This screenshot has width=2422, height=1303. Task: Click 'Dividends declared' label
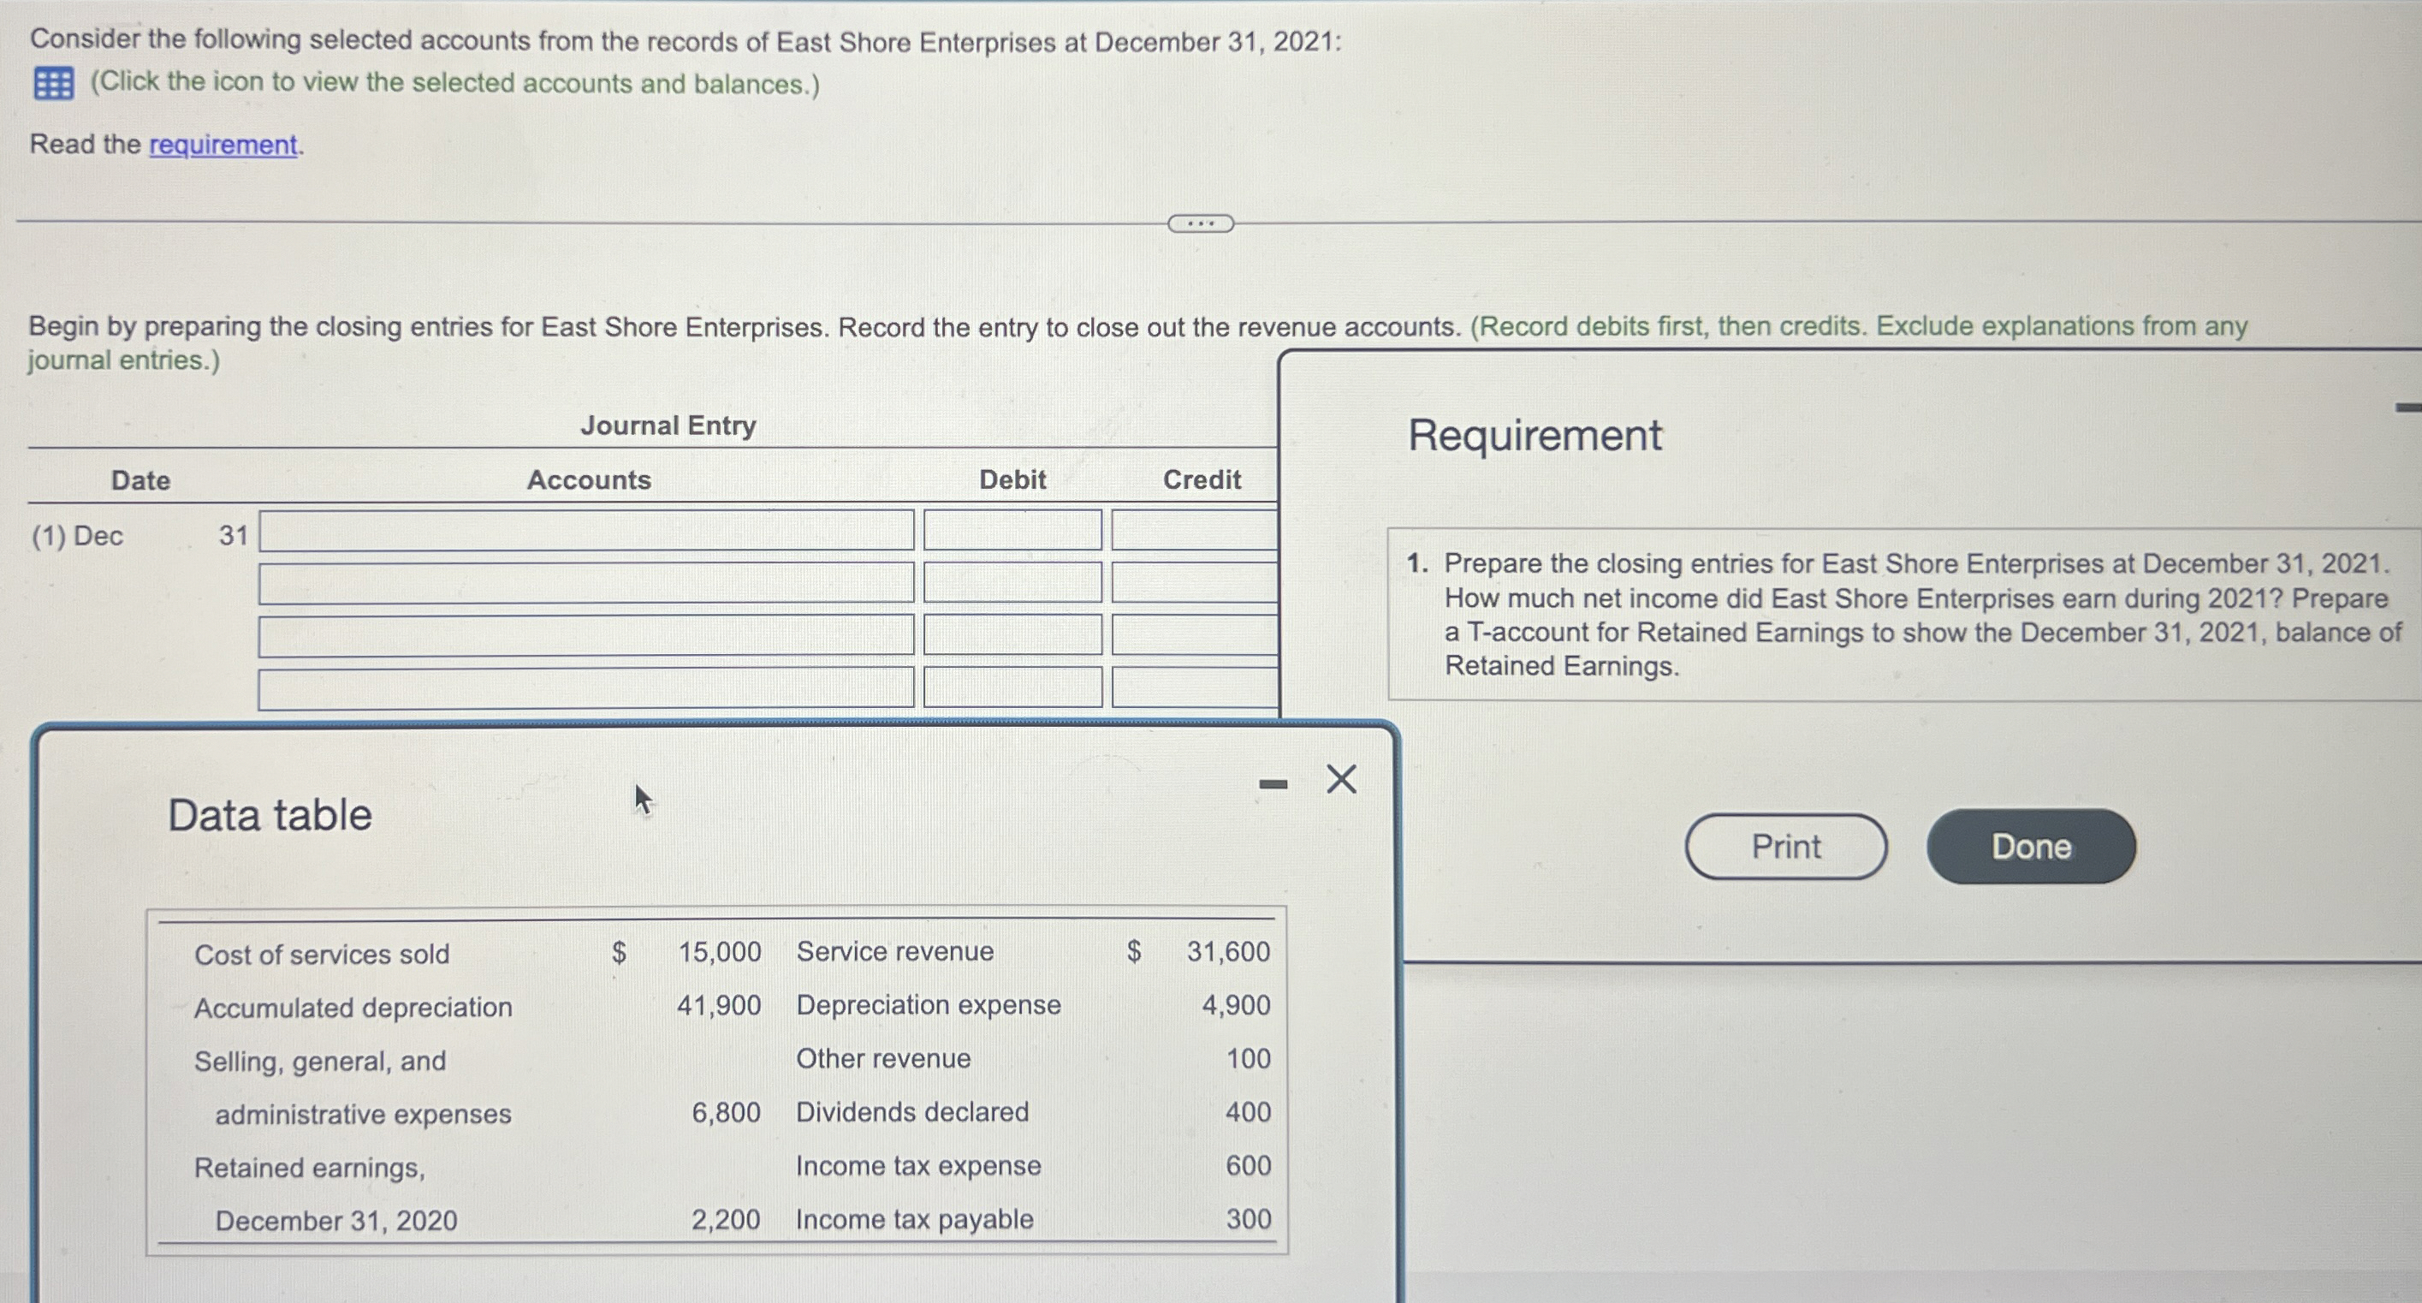click(912, 1112)
